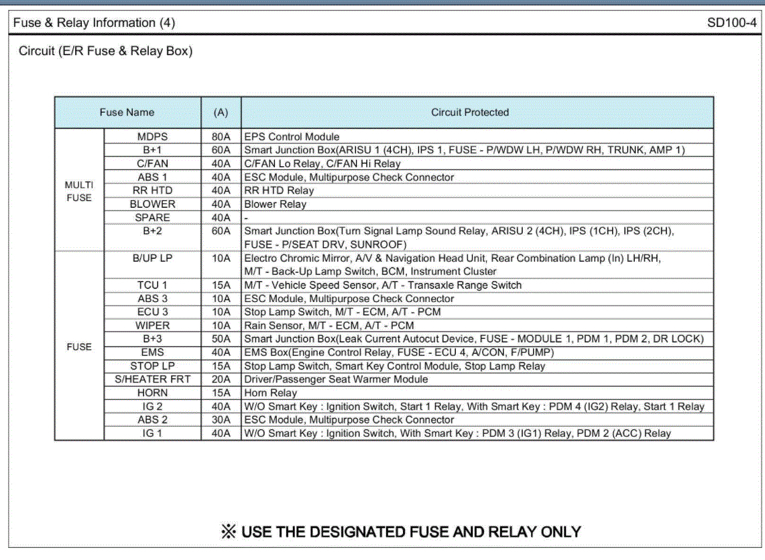Screen dimensions: 765x560
Task: Select the MDPS fuse name cell
Action: pos(152,137)
